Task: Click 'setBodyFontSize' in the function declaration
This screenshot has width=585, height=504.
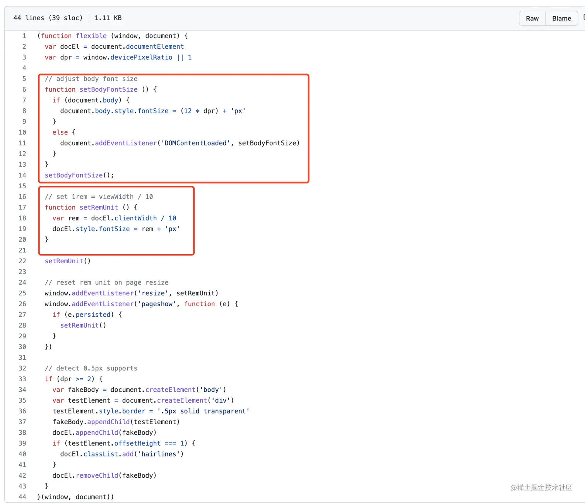Action: (109, 89)
